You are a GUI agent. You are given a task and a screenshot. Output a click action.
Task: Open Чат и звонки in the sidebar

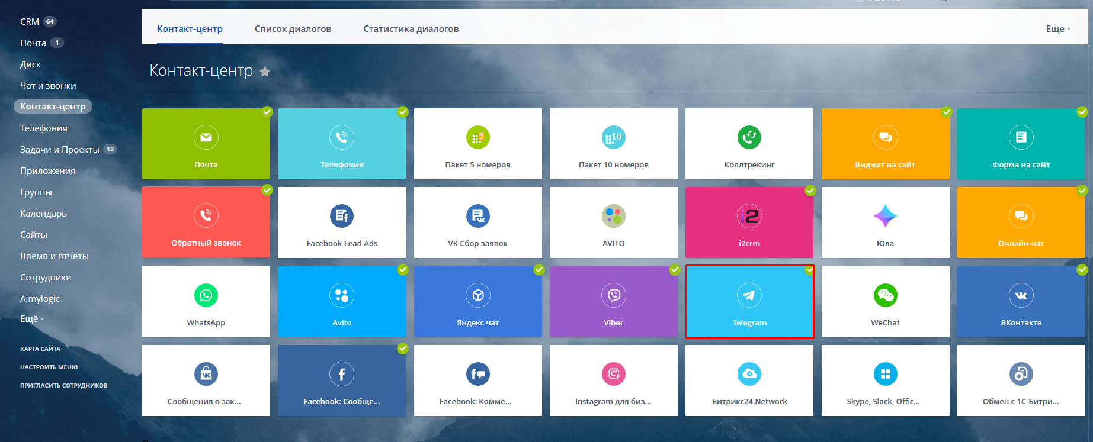click(x=48, y=86)
